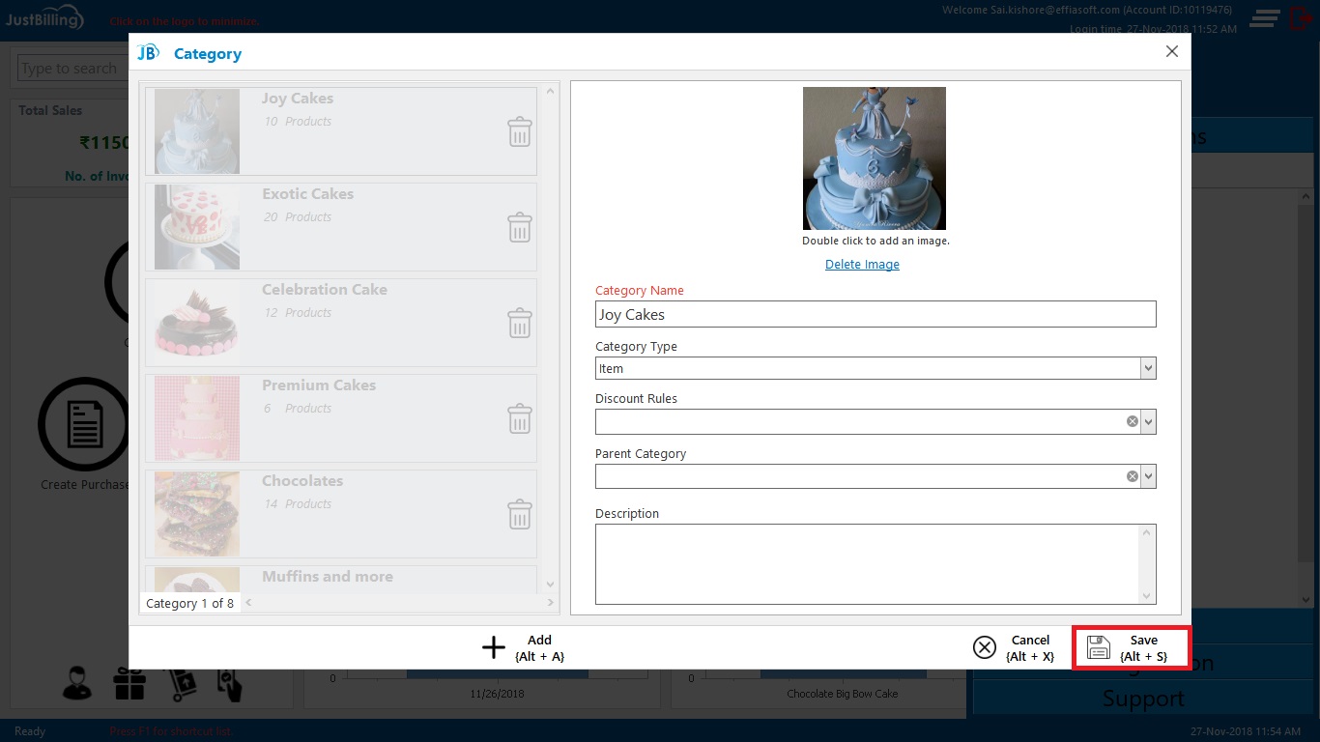Click the trash icon for Premium Cakes

pyautogui.click(x=520, y=418)
